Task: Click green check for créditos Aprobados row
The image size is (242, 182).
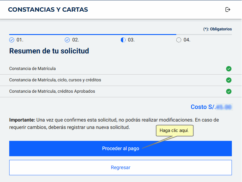Action: [x=228, y=91]
